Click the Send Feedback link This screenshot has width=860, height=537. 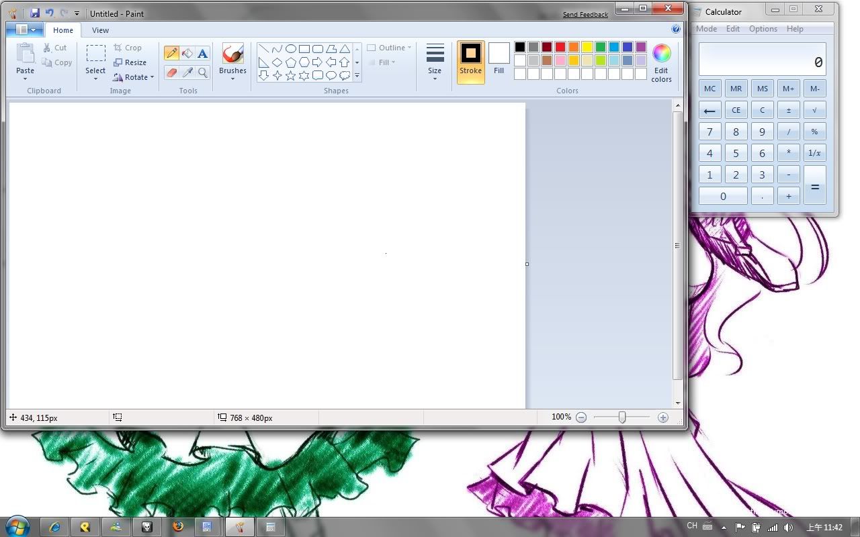[585, 14]
